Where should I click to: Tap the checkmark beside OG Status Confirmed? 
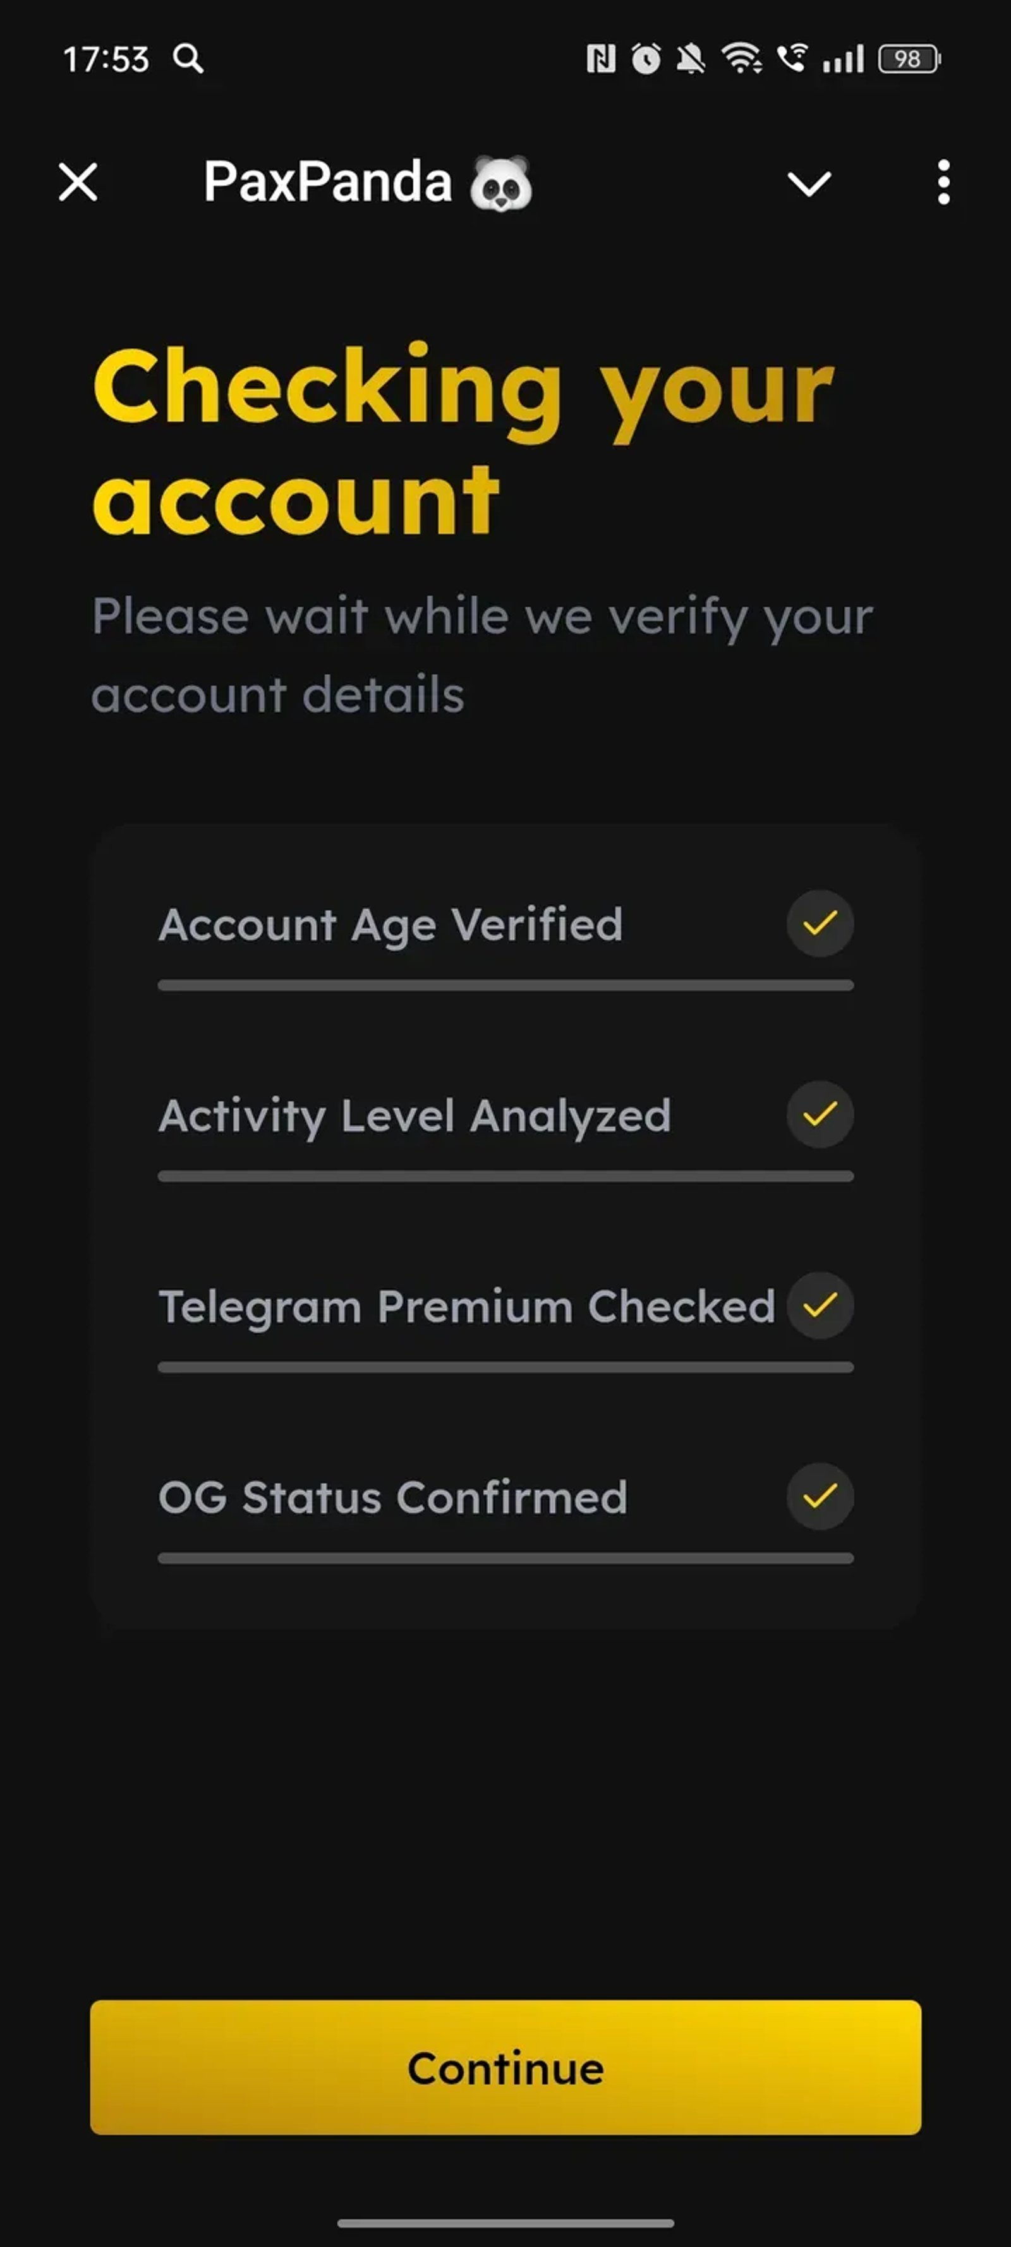[818, 1496]
